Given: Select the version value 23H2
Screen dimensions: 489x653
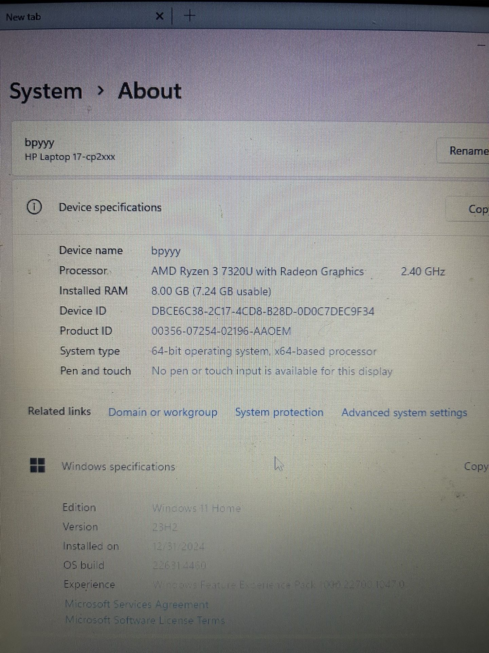Looking at the screenshot, I should 165,528.
